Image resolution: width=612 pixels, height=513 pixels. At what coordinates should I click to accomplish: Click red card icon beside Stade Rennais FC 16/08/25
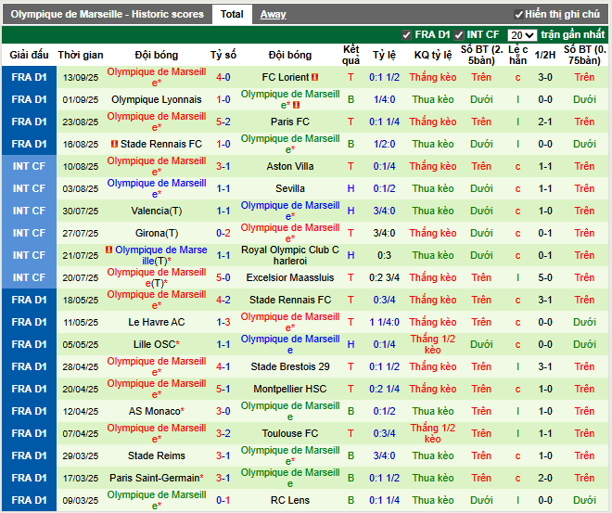click(x=114, y=144)
